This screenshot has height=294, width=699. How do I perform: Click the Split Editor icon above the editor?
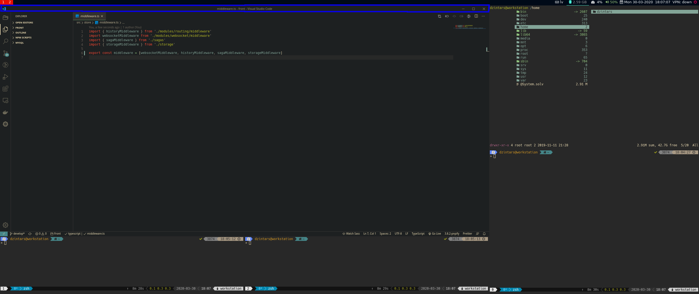pyautogui.click(x=476, y=16)
